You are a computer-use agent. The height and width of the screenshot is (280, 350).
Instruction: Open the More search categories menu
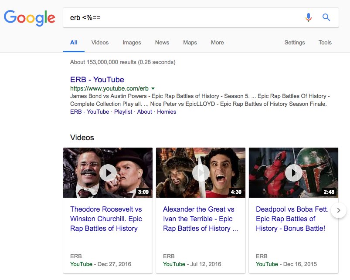click(x=217, y=42)
